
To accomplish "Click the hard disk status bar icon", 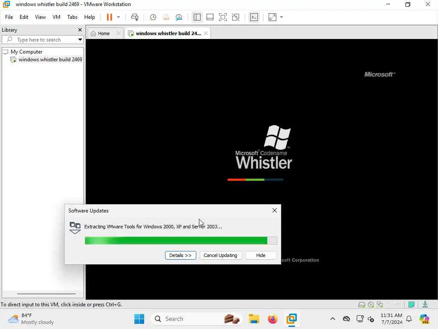I will click(x=362, y=305).
